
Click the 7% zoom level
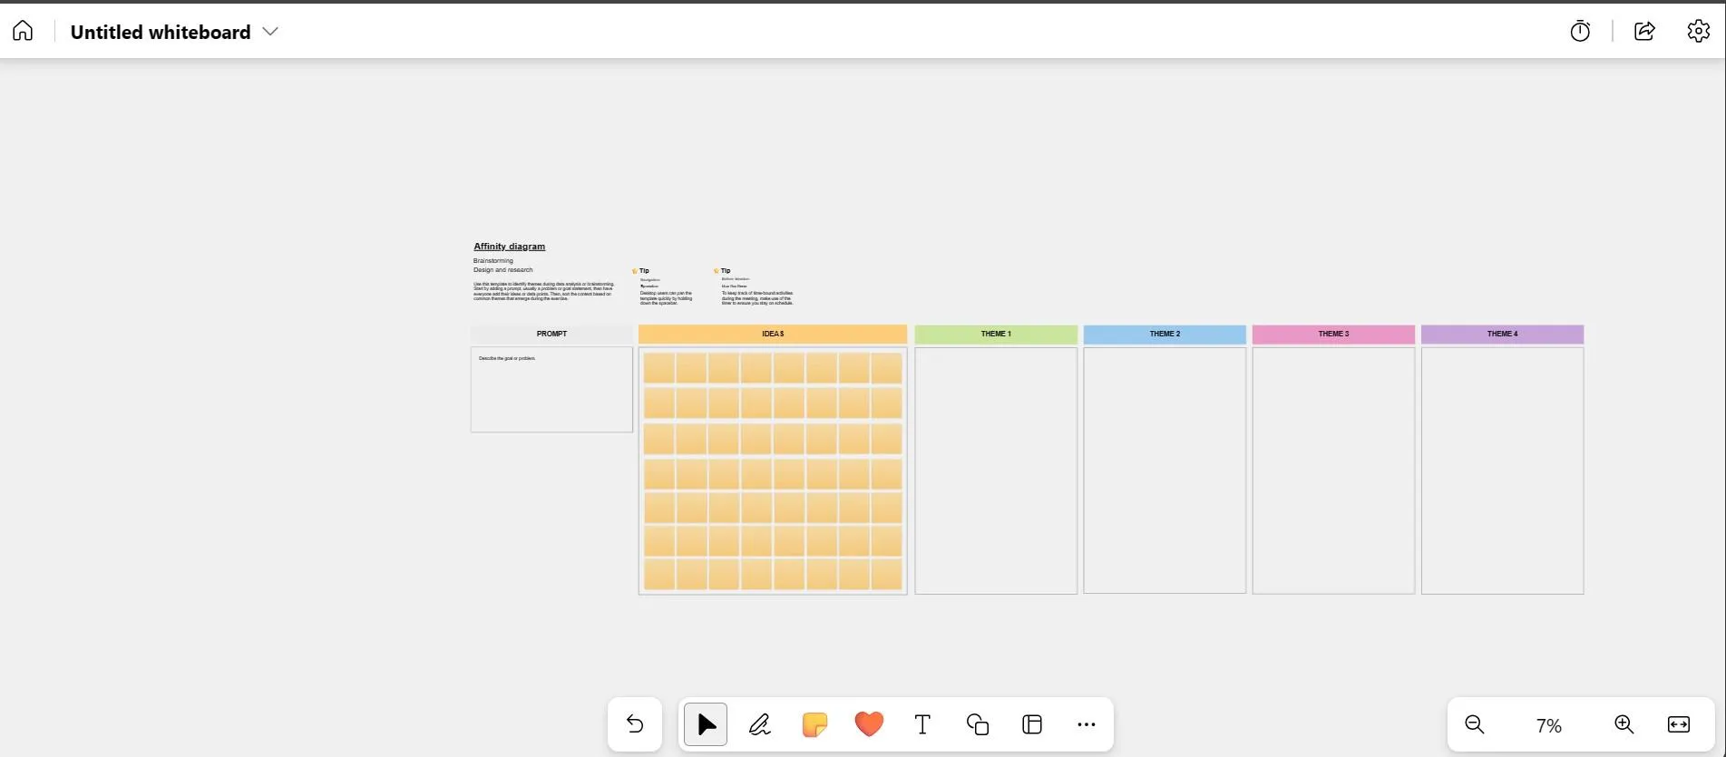(1549, 725)
